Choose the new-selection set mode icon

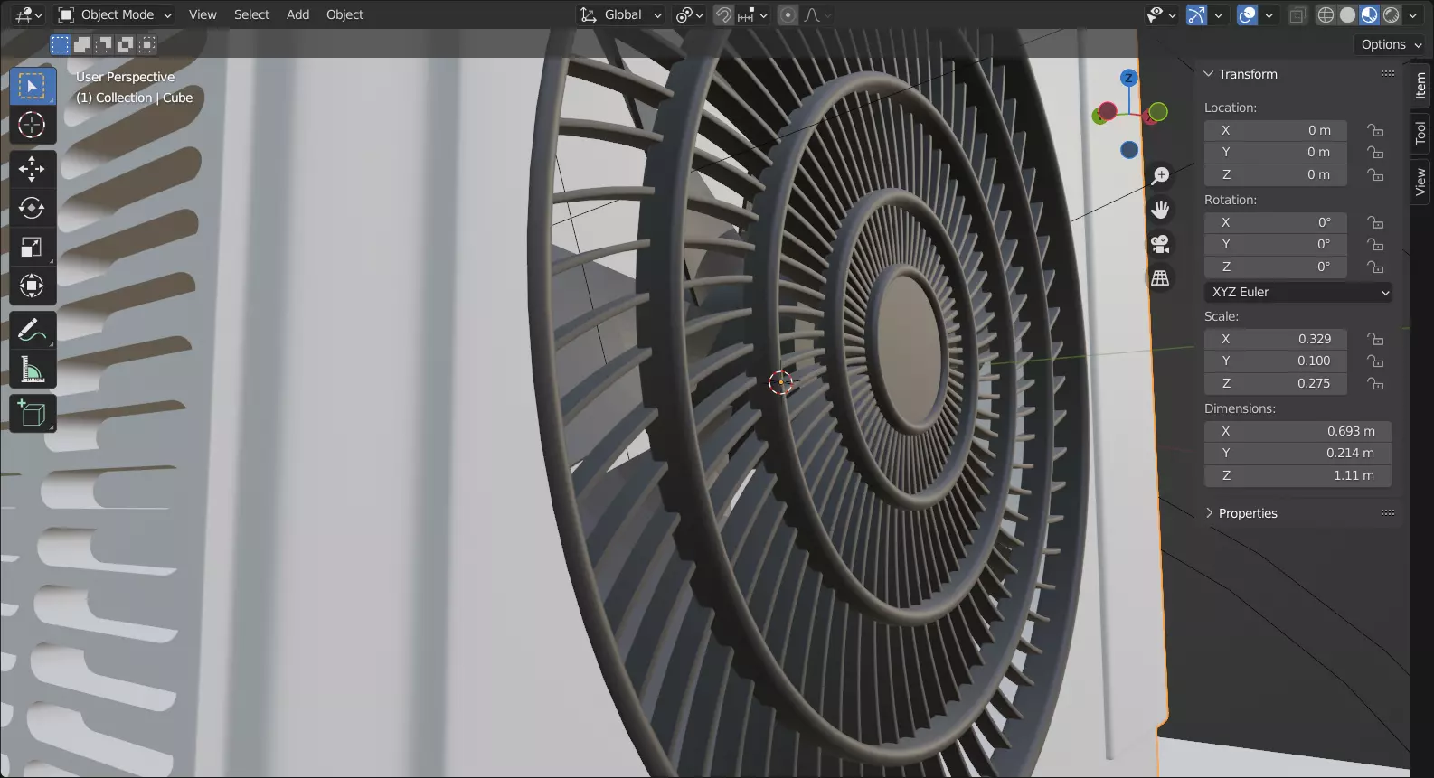point(60,44)
